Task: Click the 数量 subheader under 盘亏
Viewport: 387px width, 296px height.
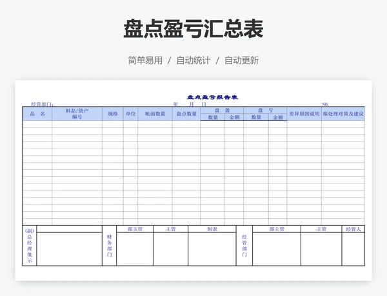Action: 256,117
